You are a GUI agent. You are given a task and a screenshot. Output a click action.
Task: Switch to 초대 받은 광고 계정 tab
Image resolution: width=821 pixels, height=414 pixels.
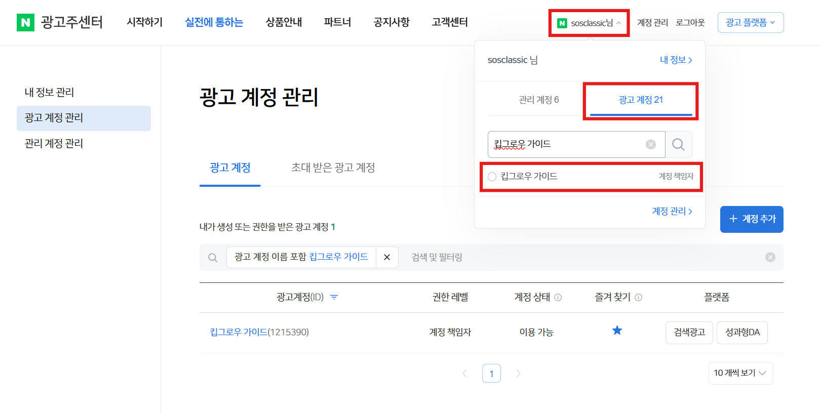point(333,168)
